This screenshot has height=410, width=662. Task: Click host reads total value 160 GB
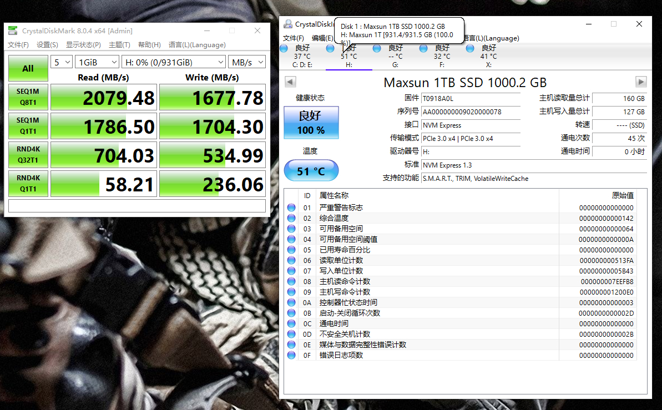click(x=619, y=98)
